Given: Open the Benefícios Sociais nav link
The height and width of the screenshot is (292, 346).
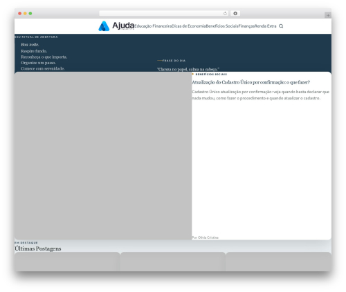Looking at the screenshot, I should coord(222,26).
